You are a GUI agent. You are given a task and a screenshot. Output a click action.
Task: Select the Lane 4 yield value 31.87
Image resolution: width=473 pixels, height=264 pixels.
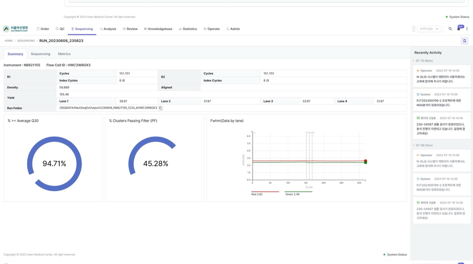pyautogui.click(x=380, y=101)
